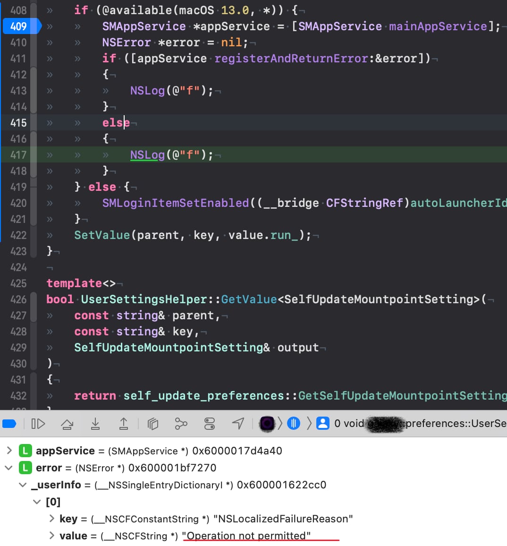Collapse the error variable disclosure triangle
The image size is (507, 546).
[x=9, y=468]
